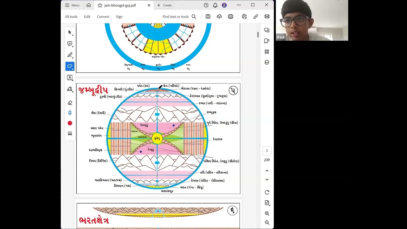Click the total pages text 239

pos(267,160)
